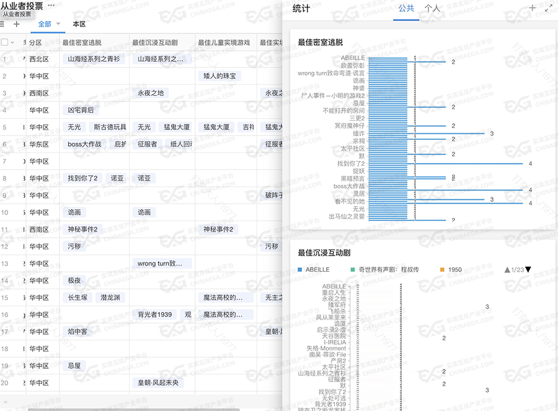Open the more options menu beside 从业者投票 title
Screen dimensions: 558x411
click(51, 5)
